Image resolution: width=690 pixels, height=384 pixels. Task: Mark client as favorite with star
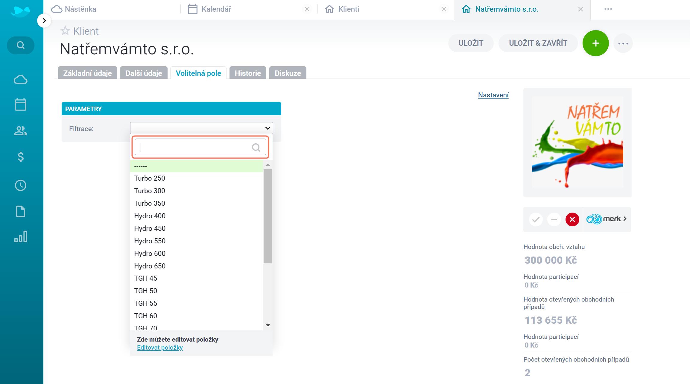[x=65, y=30]
